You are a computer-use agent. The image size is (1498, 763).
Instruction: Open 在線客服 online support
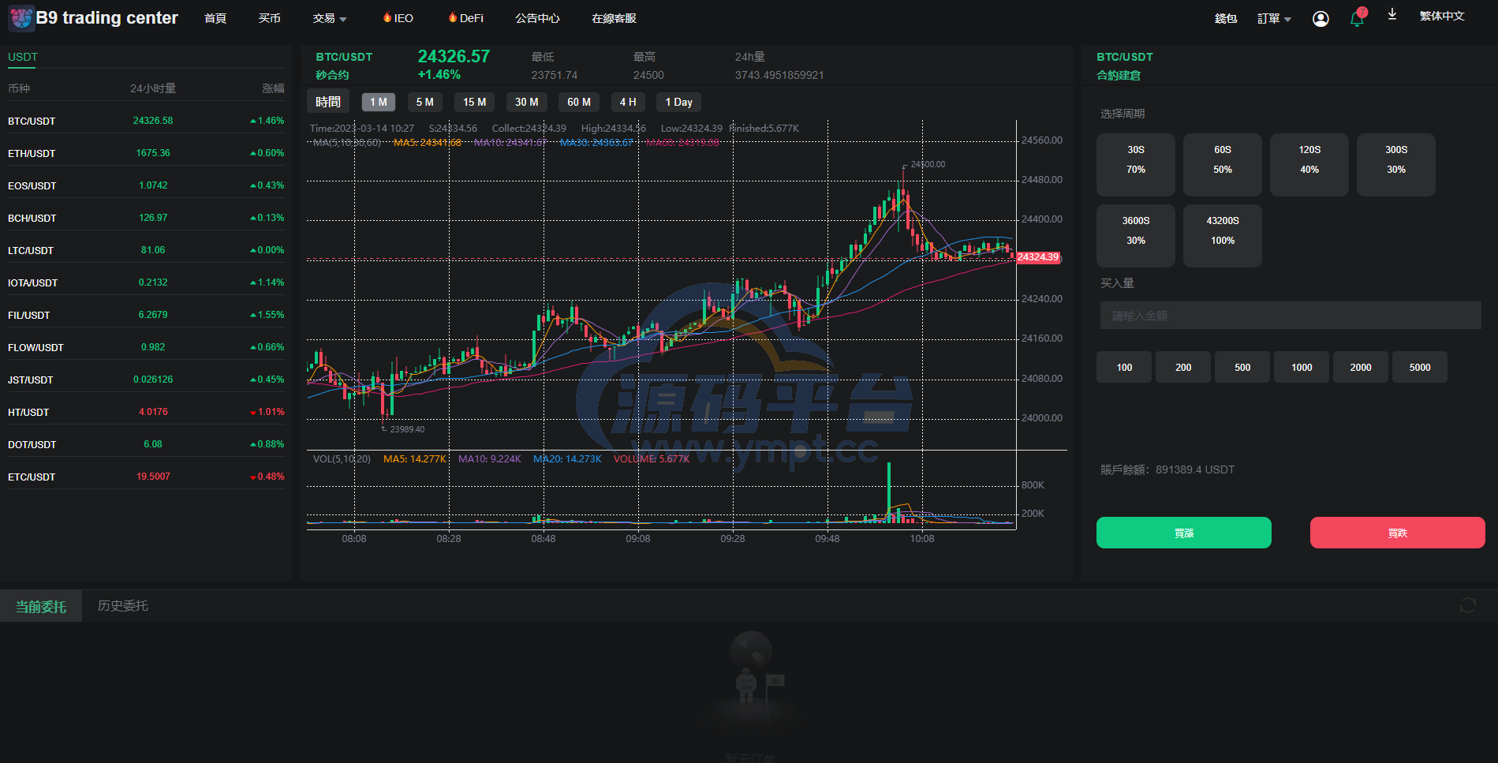click(x=614, y=18)
